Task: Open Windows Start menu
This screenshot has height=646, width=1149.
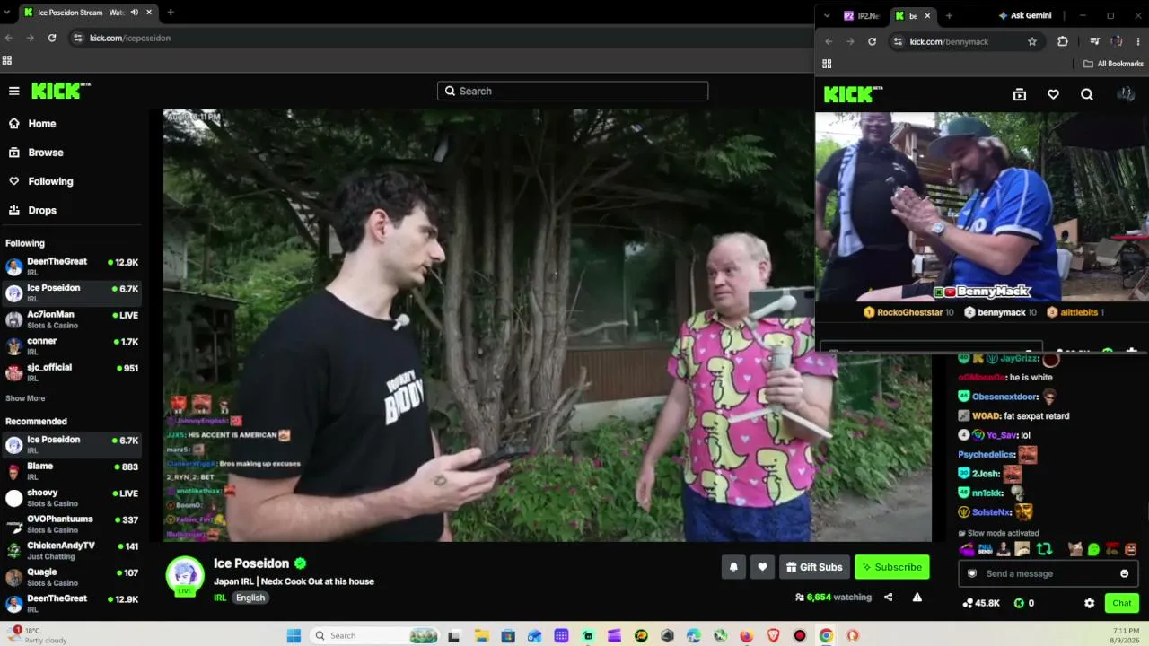Action: (x=294, y=635)
